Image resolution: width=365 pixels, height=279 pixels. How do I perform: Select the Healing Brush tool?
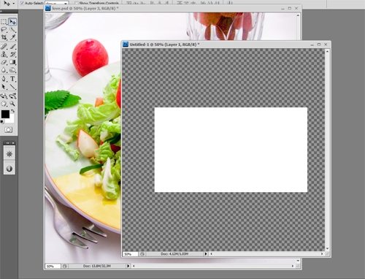pos(4,46)
